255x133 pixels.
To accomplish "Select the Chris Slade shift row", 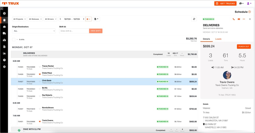I will coord(104,81).
